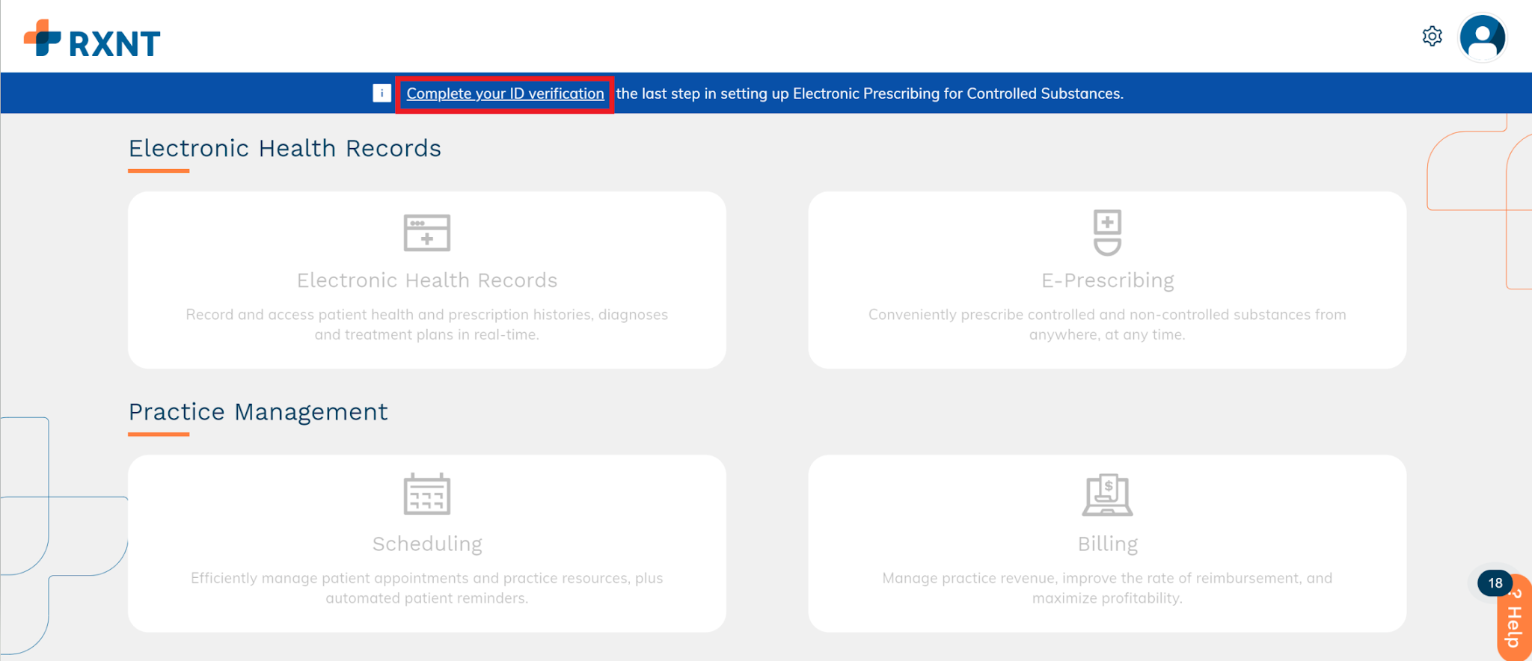Image resolution: width=1532 pixels, height=661 pixels.
Task: Click the Scheduling calendar icon
Action: click(427, 494)
